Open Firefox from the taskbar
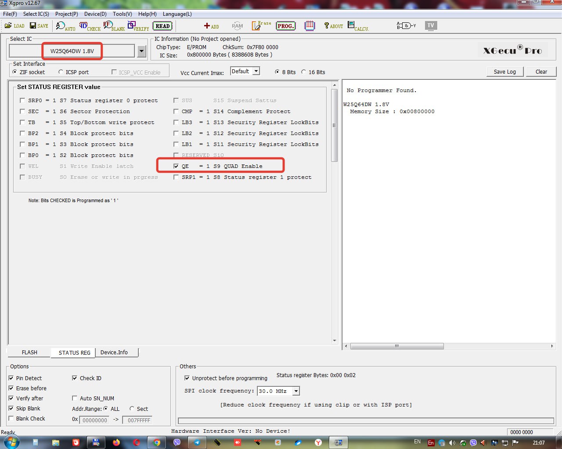The image size is (562, 449). tap(116, 442)
